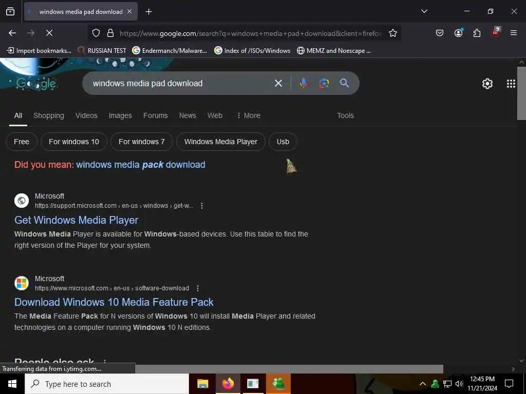
Task: Stop loading the page
Action: (x=49, y=33)
